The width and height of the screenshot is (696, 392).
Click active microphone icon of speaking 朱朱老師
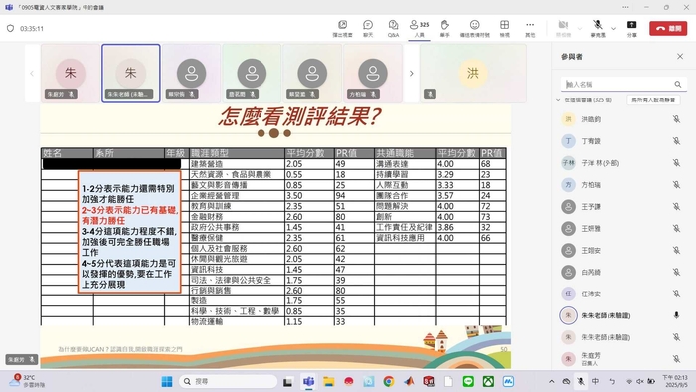tap(676, 315)
